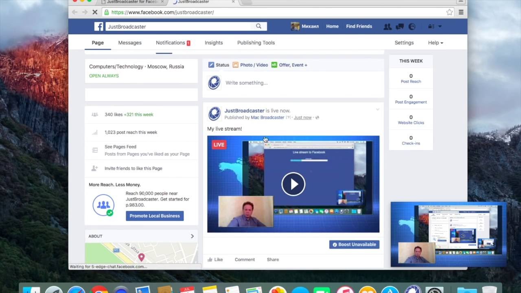Click '340 likes' count in sidebar
This screenshot has width=521, height=293.
(114, 115)
